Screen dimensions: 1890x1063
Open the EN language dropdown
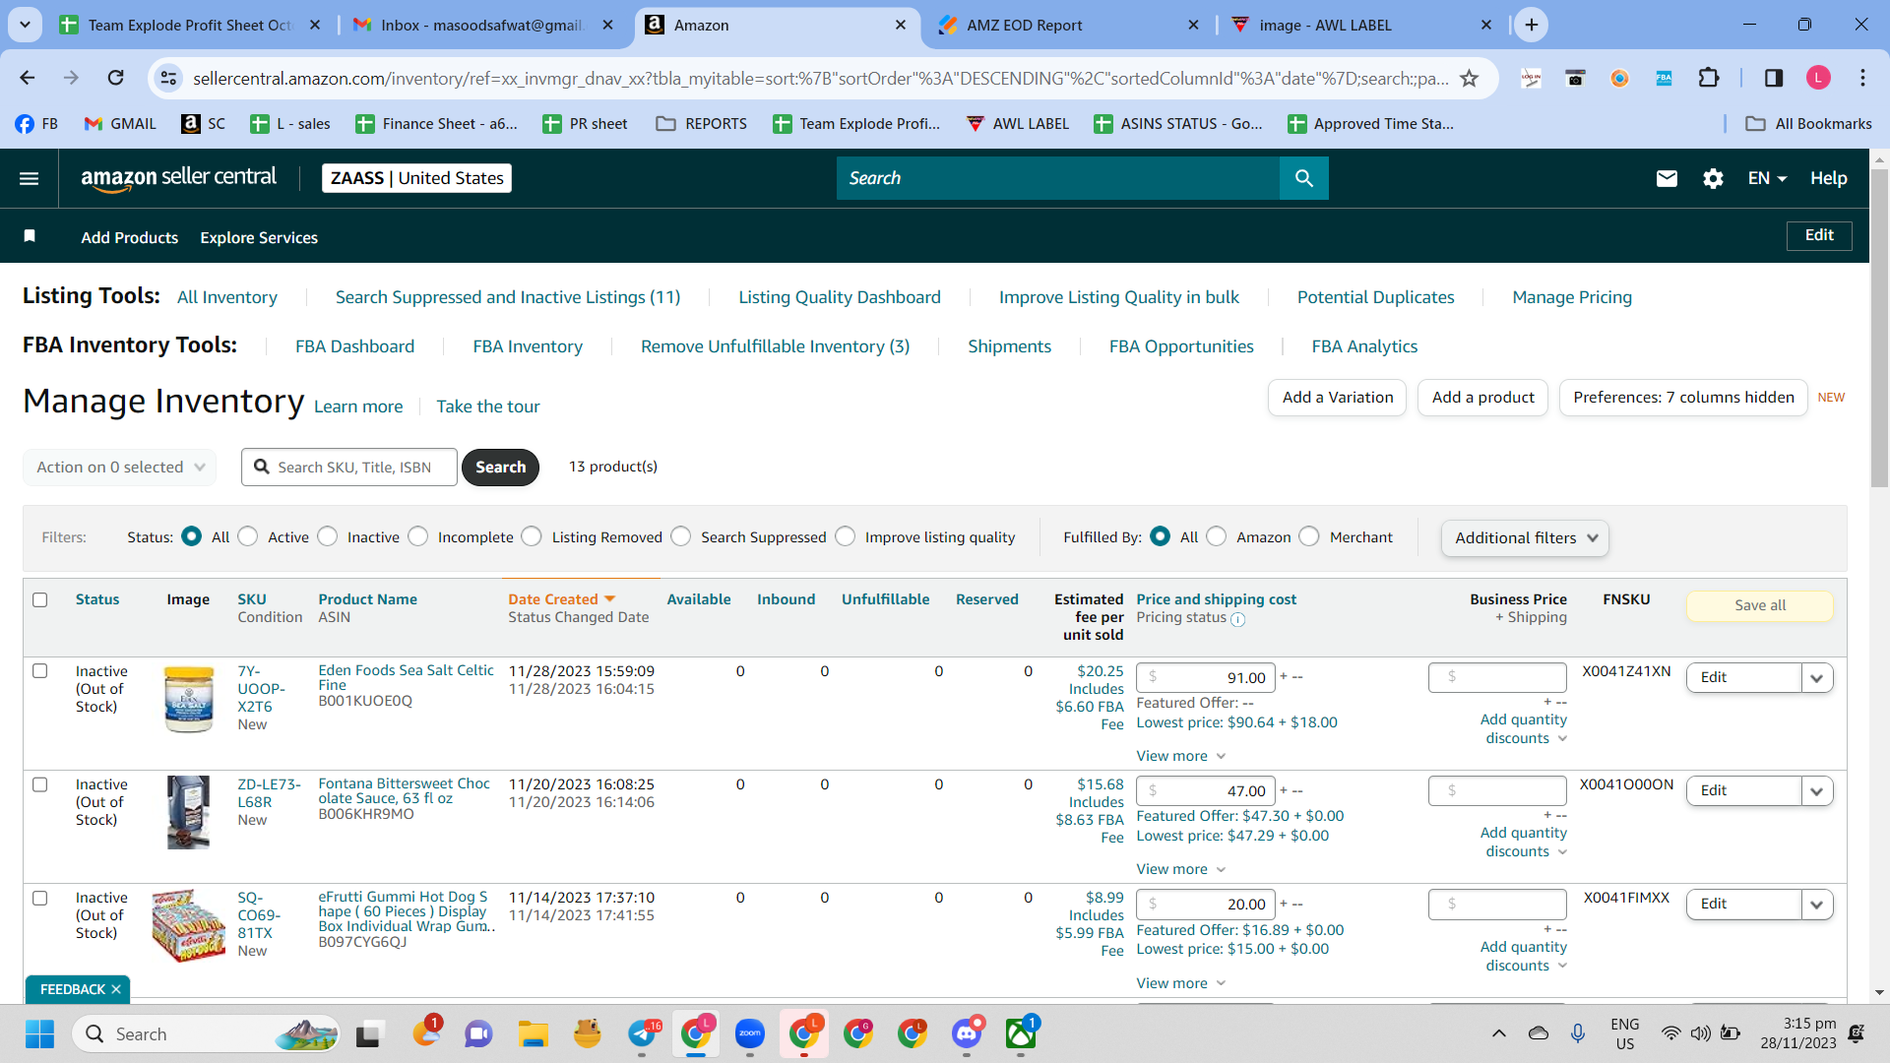coord(1767,178)
